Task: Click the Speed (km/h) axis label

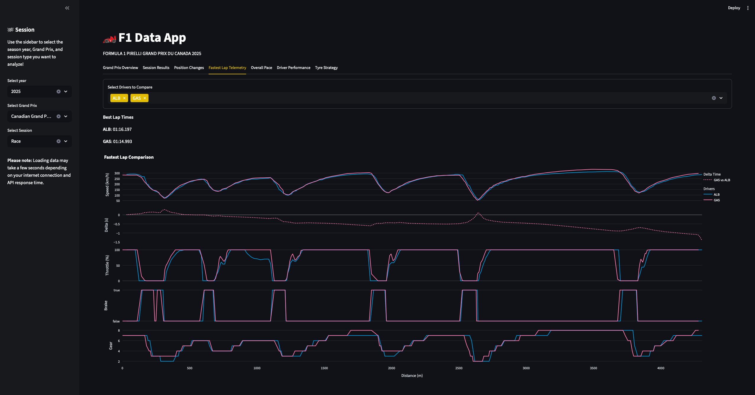Action: tap(107, 185)
